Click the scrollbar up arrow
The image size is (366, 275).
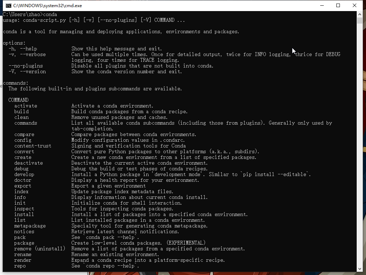(x=360, y=14)
